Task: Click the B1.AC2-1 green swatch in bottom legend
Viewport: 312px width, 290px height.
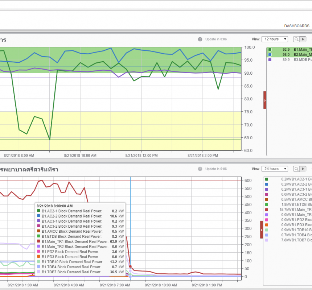Action: click(267, 179)
